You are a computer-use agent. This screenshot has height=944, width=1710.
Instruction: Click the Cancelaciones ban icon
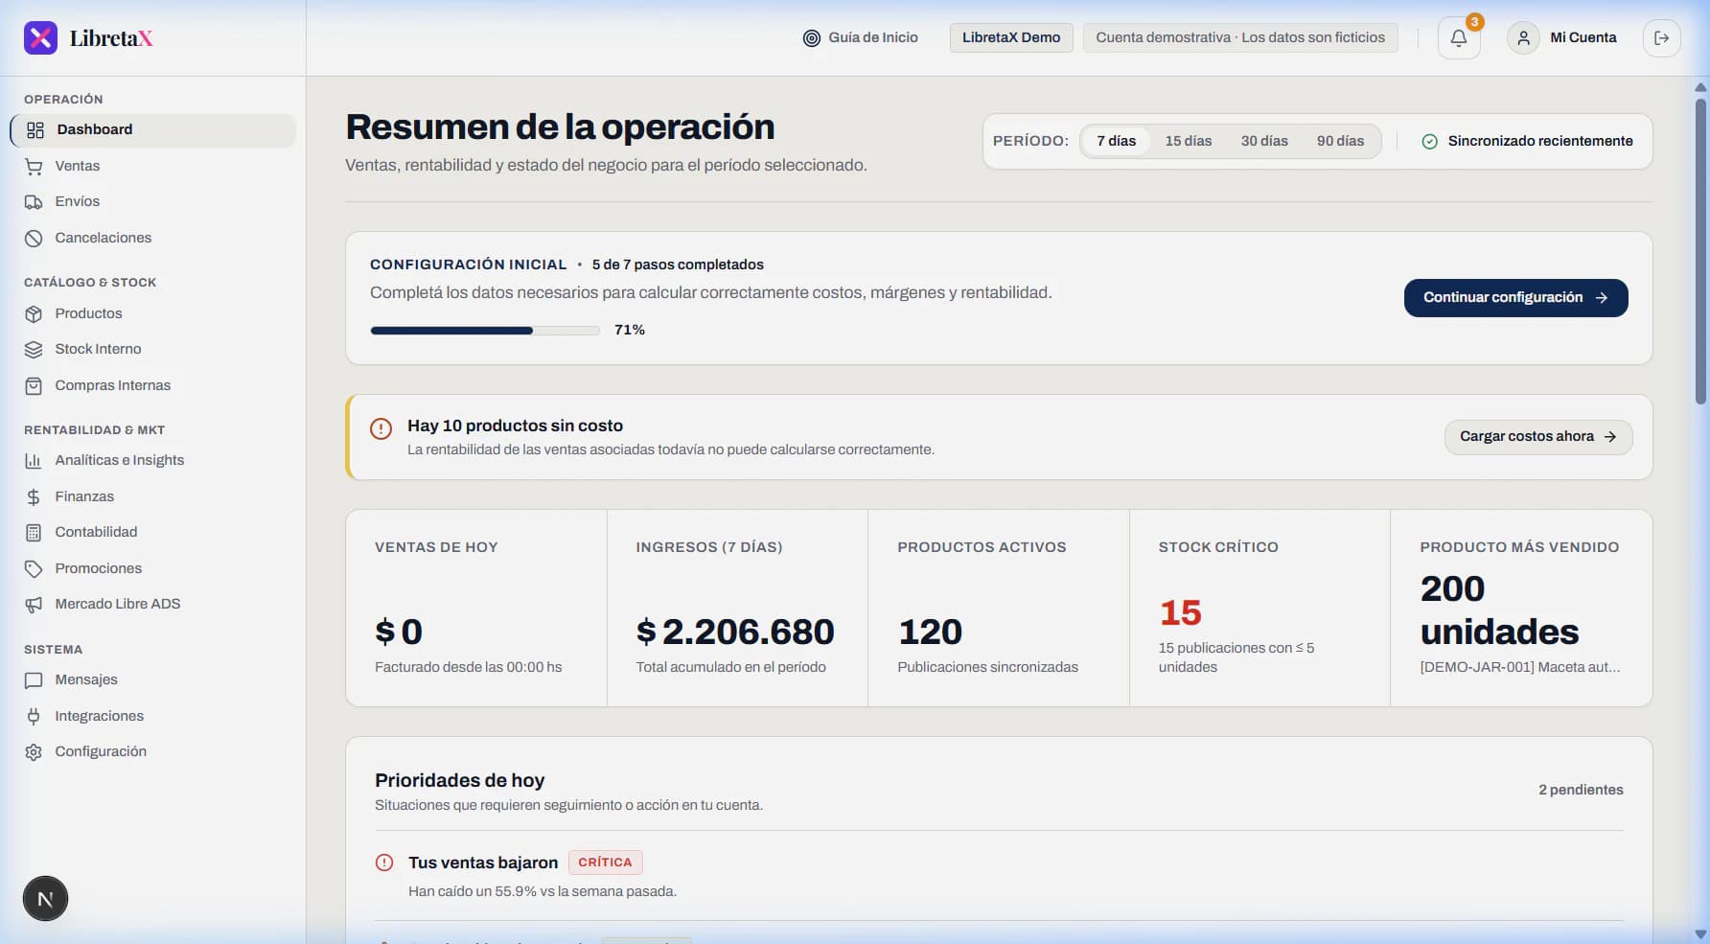(34, 239)
